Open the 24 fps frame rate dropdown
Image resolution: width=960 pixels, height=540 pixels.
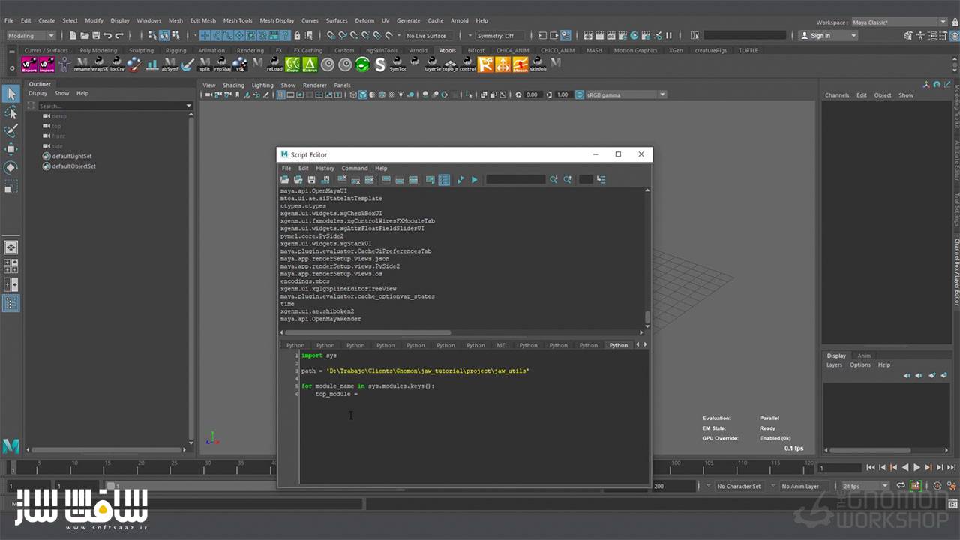pyautogui.click(x=864, y=486)
